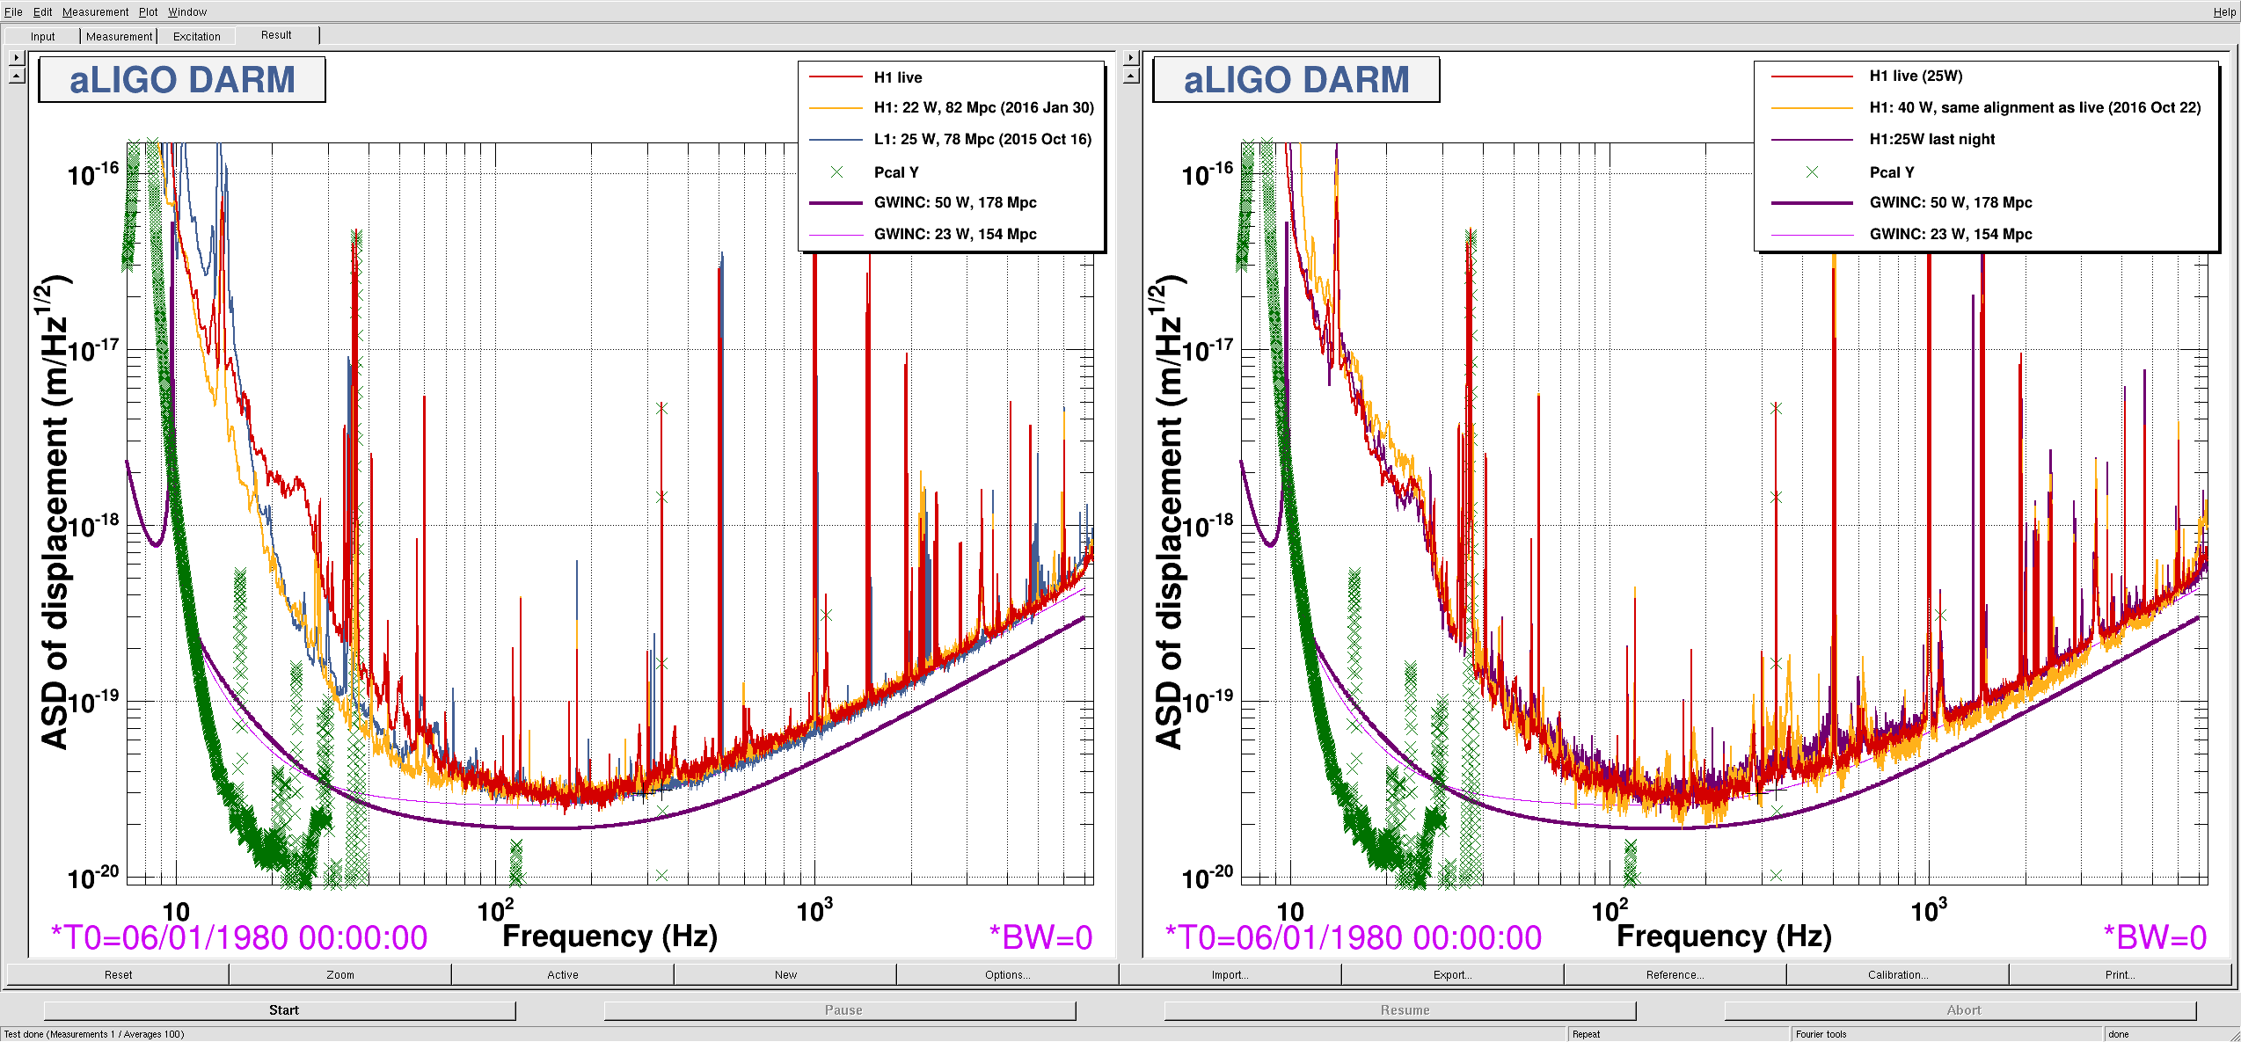Viewport: 2241px width, 1042px height.
Task: Open the Reference... dialog
Action: (x=1675, y=974)
